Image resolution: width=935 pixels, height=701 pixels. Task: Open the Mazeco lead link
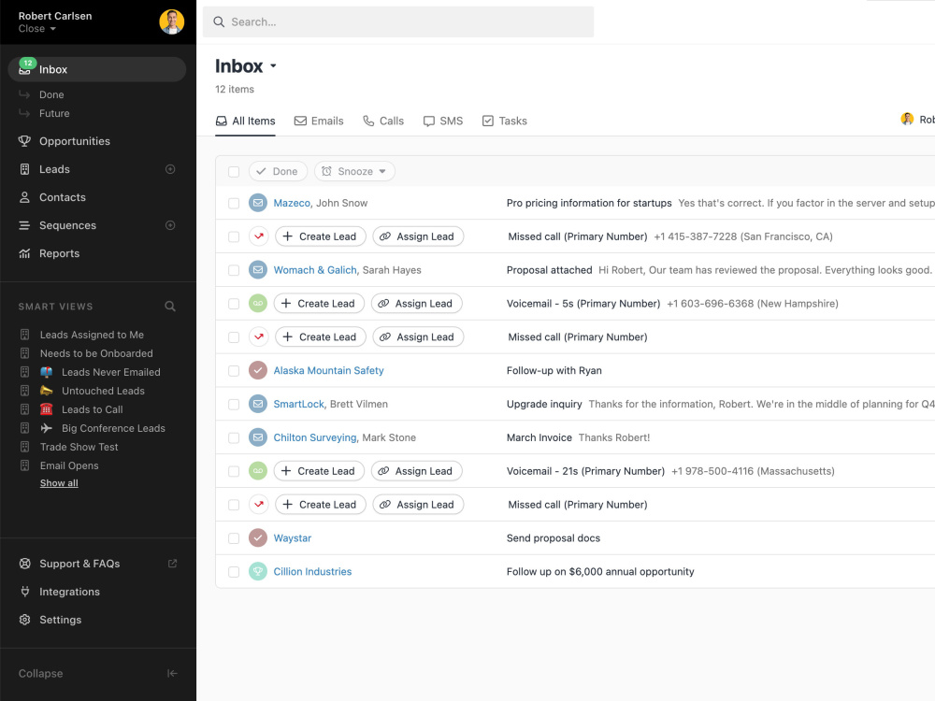[292, 203]
